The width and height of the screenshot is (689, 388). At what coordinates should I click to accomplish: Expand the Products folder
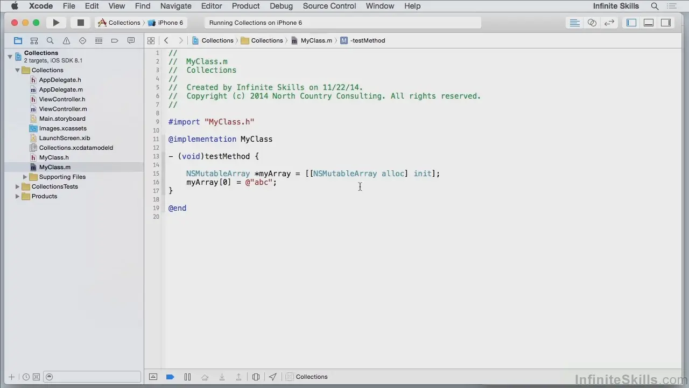tap(17, 196)
